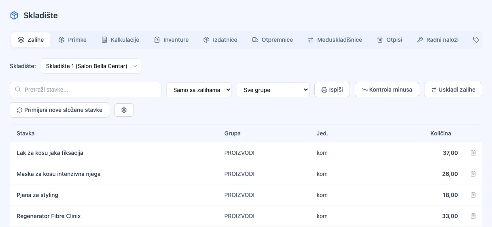Open the Otpisi tab
Viewport: 492px width, 227px height.
[x=390, y=40]
